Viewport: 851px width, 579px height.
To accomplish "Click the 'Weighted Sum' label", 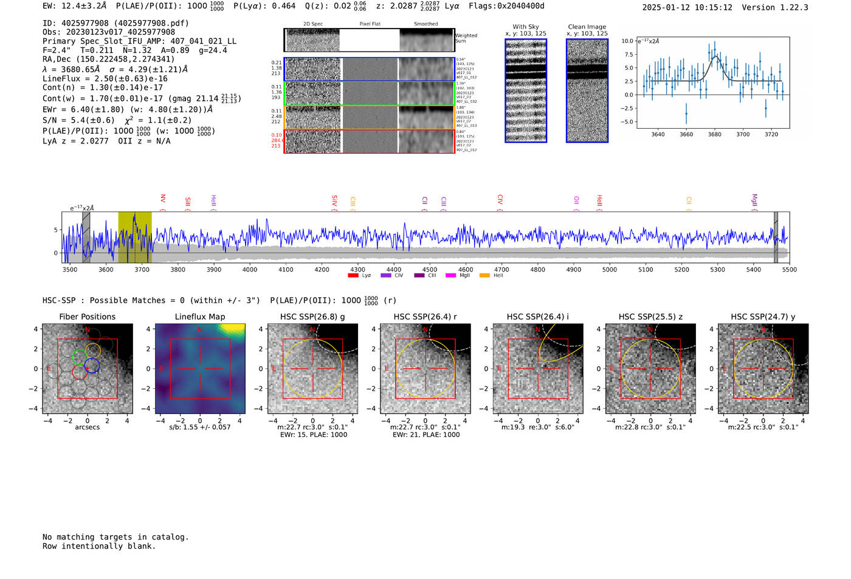I will (466, 38).
